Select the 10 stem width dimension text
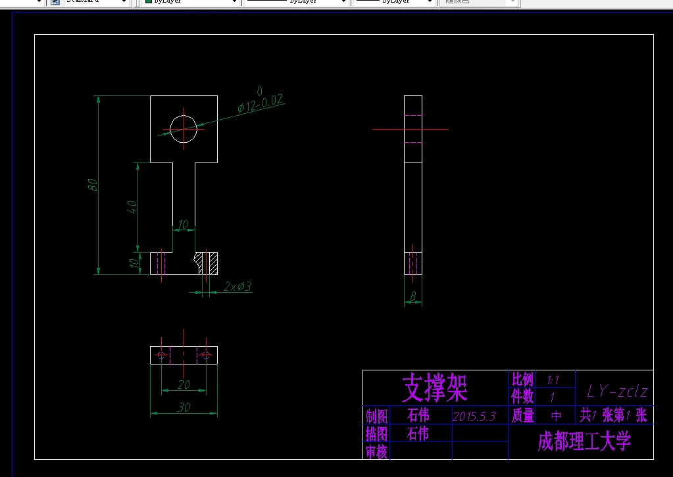This screenshot has width=673, height=477. [x=184, y=224]
